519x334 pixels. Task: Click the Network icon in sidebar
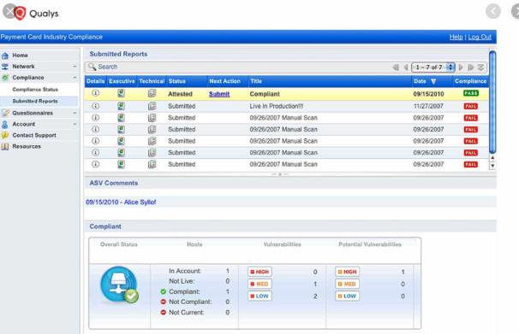(x=5, y=67)
